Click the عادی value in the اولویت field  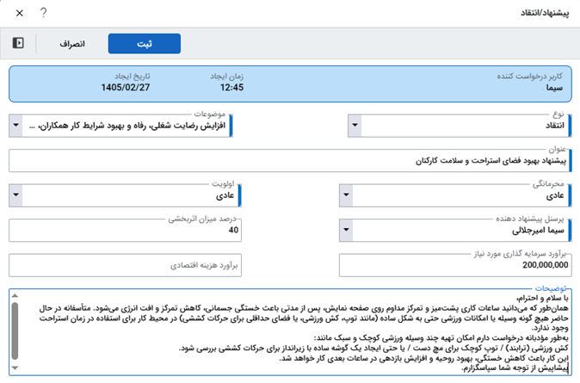coord(225,195)
